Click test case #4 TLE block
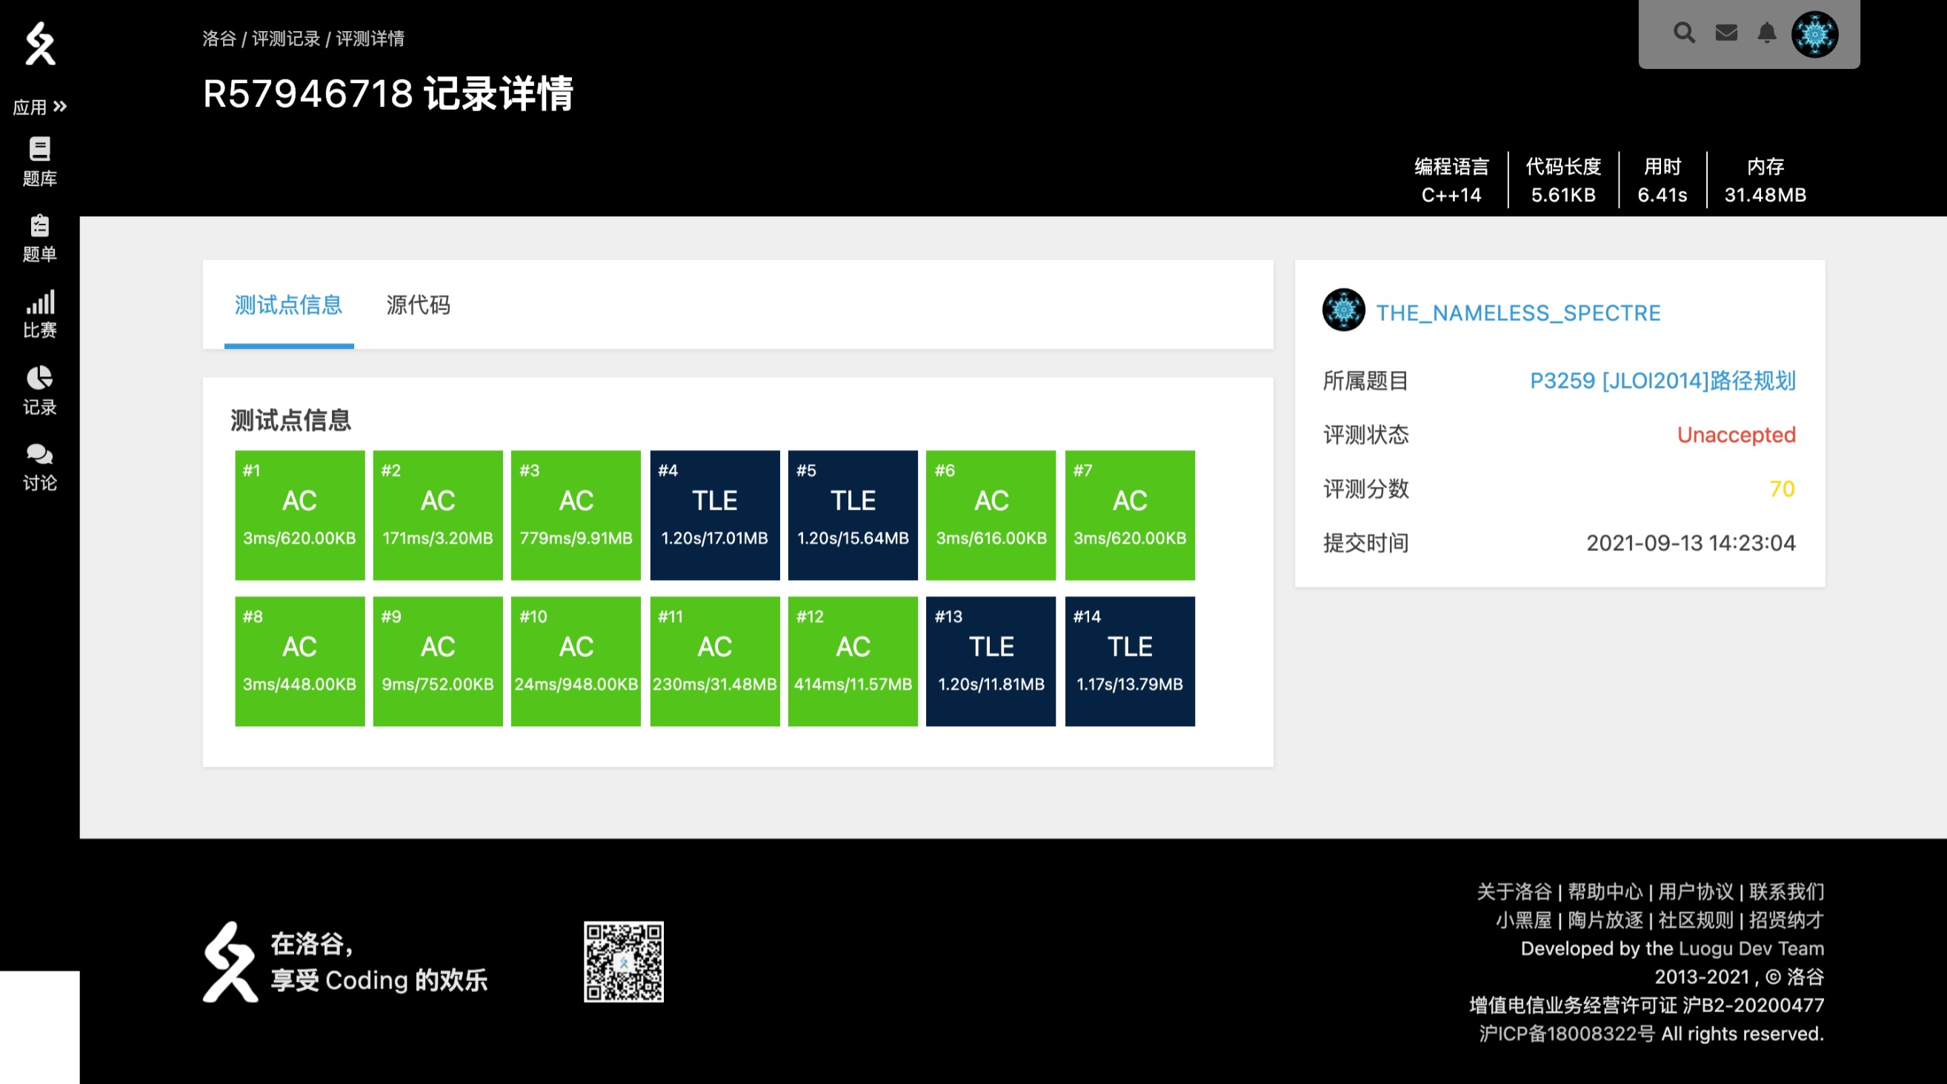This screenshot has width=1947, height=1084. point(714,515)
